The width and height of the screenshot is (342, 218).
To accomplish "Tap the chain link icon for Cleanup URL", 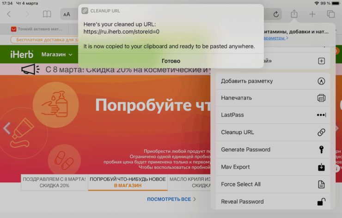I will coord(321,133).
